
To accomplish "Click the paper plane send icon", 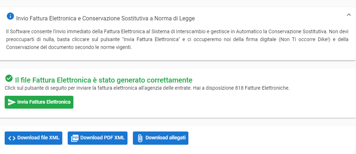I will (x=11, y=102).
